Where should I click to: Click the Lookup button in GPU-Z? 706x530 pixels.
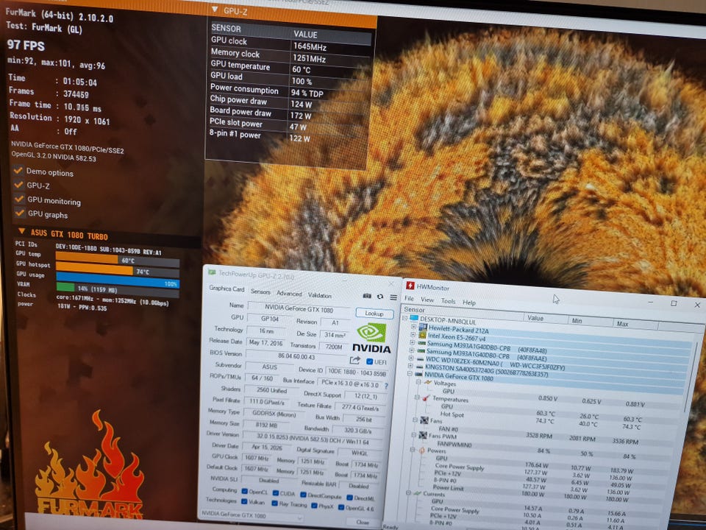374,314
